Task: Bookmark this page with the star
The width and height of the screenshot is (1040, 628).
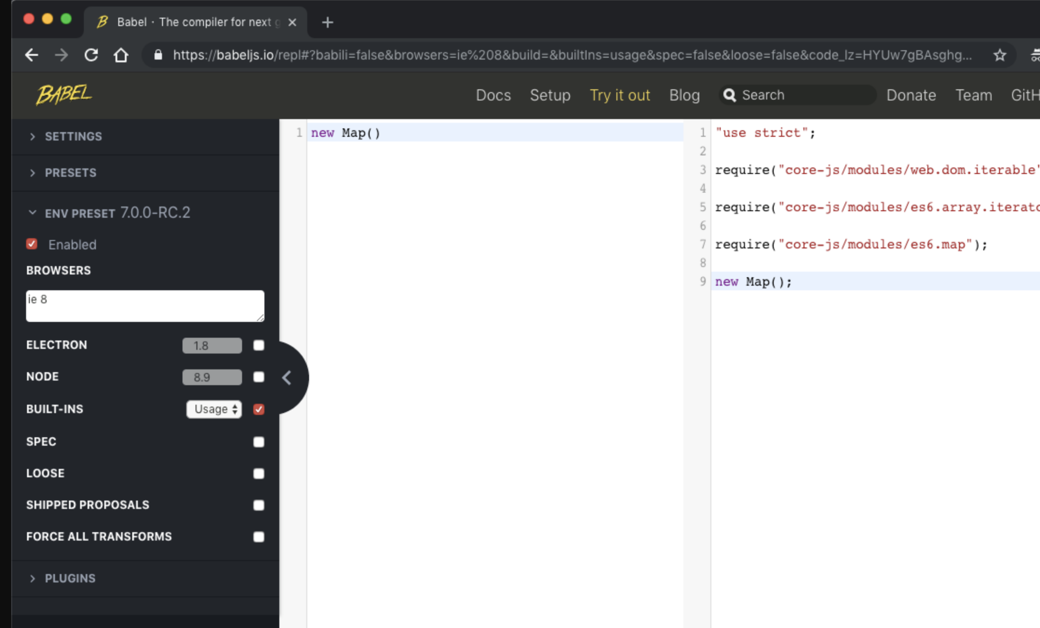Action: (x=999, y=55)
